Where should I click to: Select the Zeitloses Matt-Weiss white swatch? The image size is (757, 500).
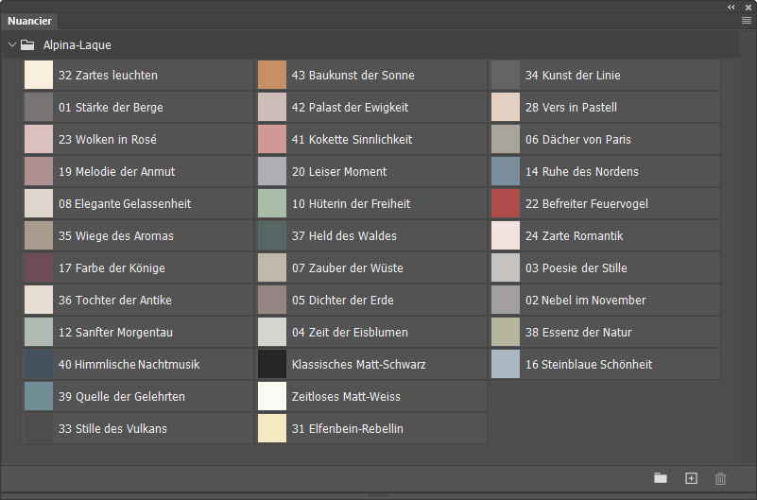(272, 396)
